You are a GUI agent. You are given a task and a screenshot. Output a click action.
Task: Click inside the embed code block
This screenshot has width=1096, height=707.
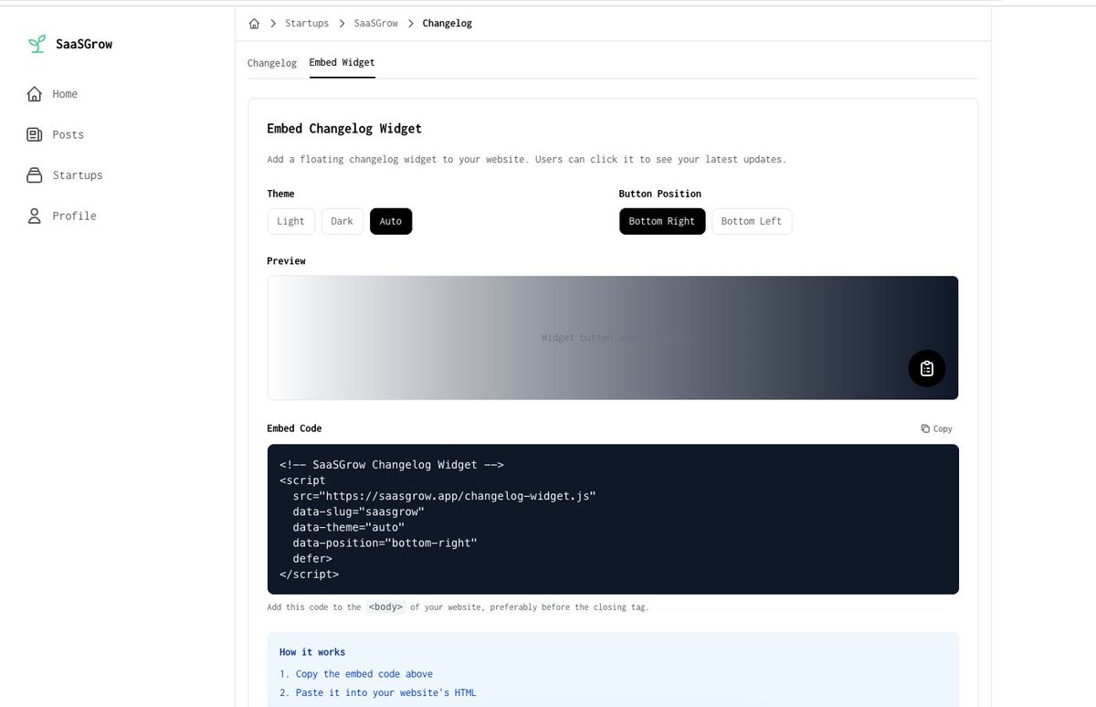coord(613,519)
